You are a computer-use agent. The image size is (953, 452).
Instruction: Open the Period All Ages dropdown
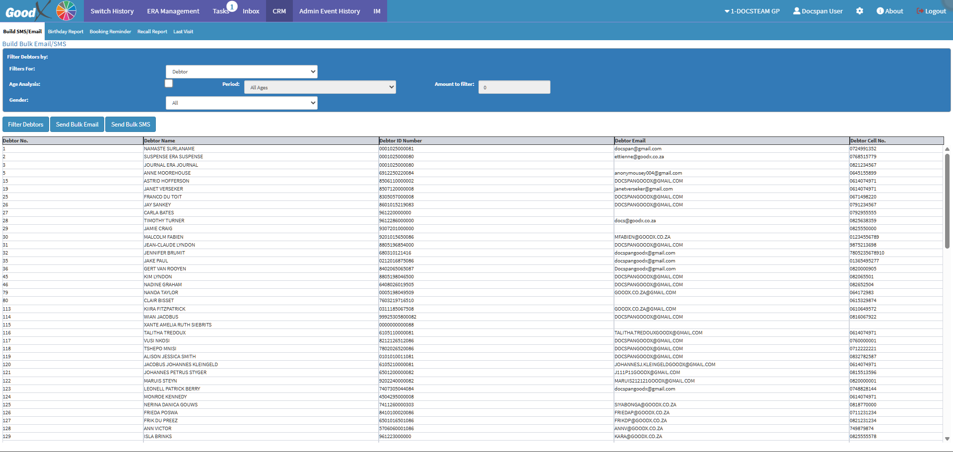(x=320, y=87)
